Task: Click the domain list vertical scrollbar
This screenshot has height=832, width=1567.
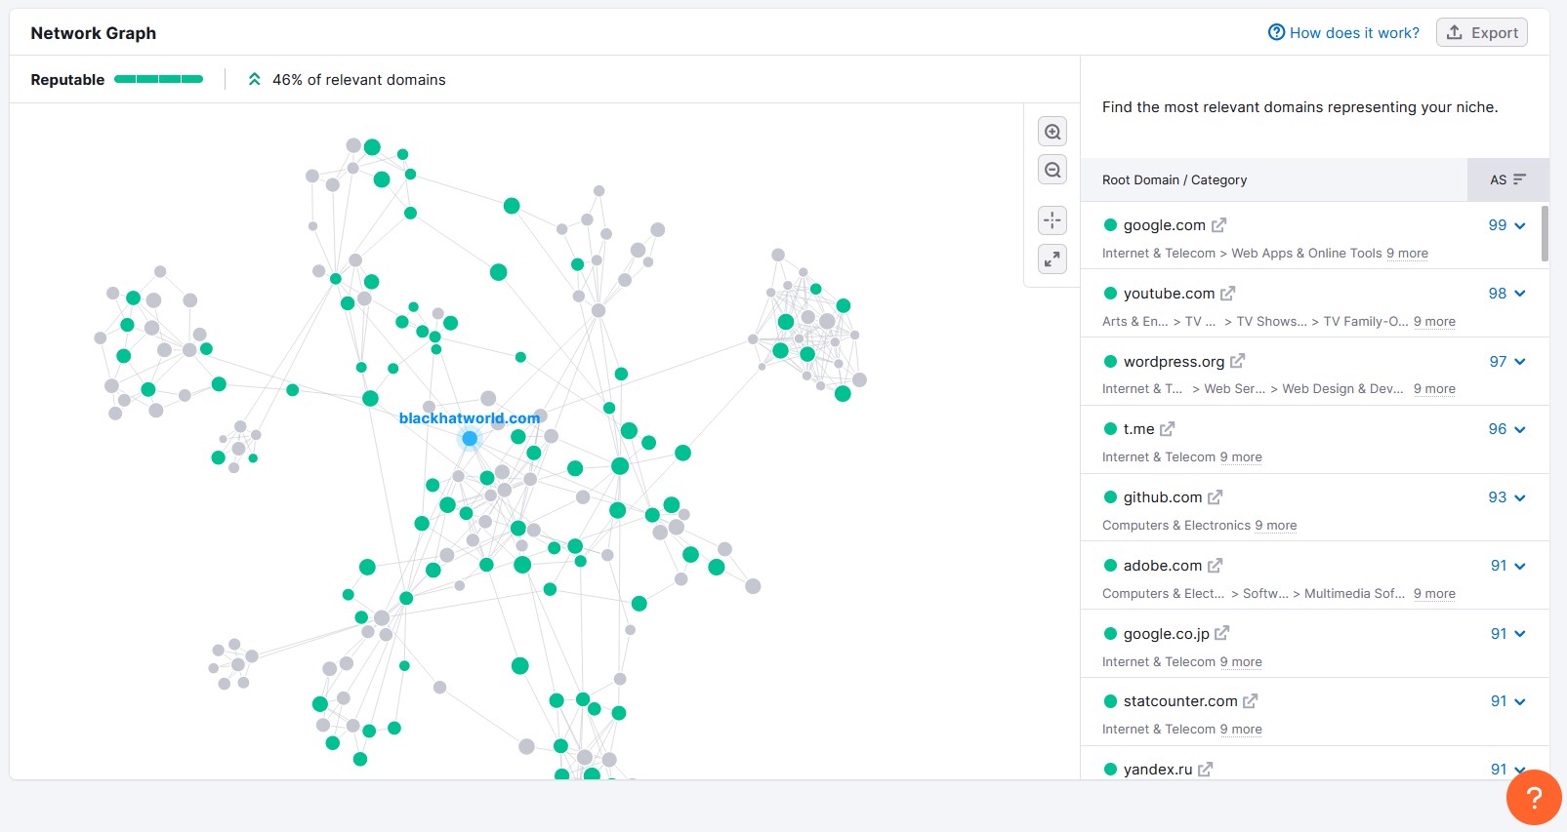Action: point(1545,233)
